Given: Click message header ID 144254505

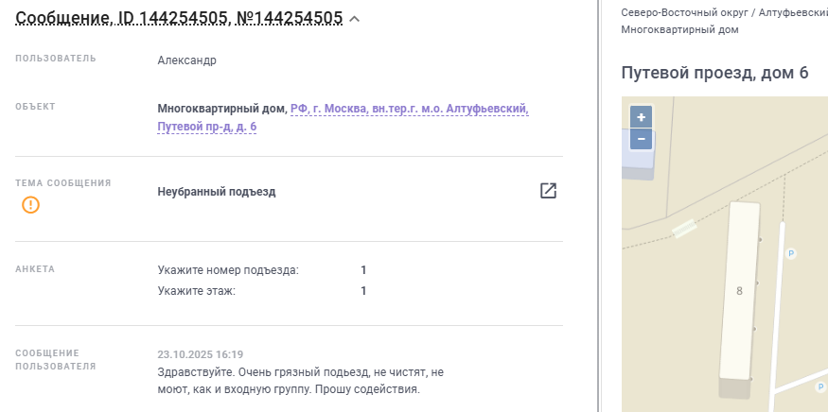Looking at the screenshot, I should click(178, 17).
